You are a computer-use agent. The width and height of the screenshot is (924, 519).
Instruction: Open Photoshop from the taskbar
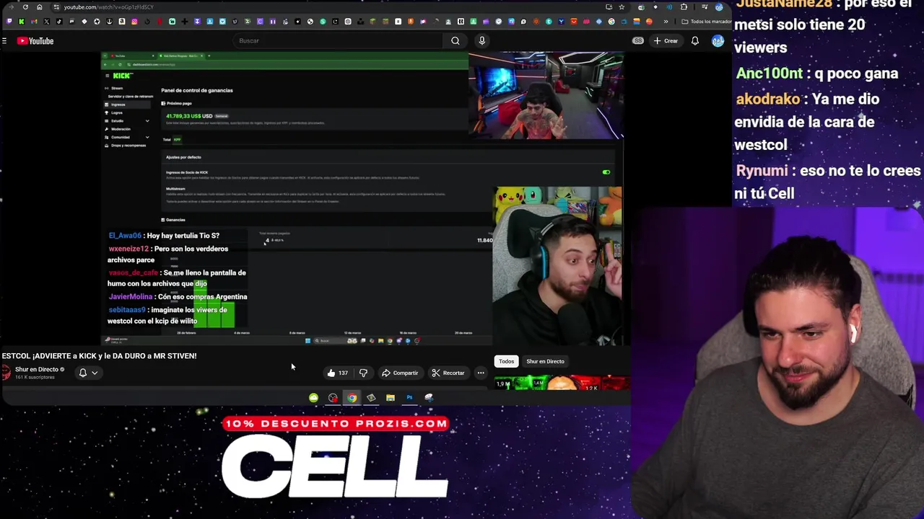click(x=409, y=398)
